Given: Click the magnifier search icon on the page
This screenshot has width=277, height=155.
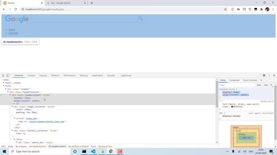Looking at the screenshot, I should click(x=140, y=18).
